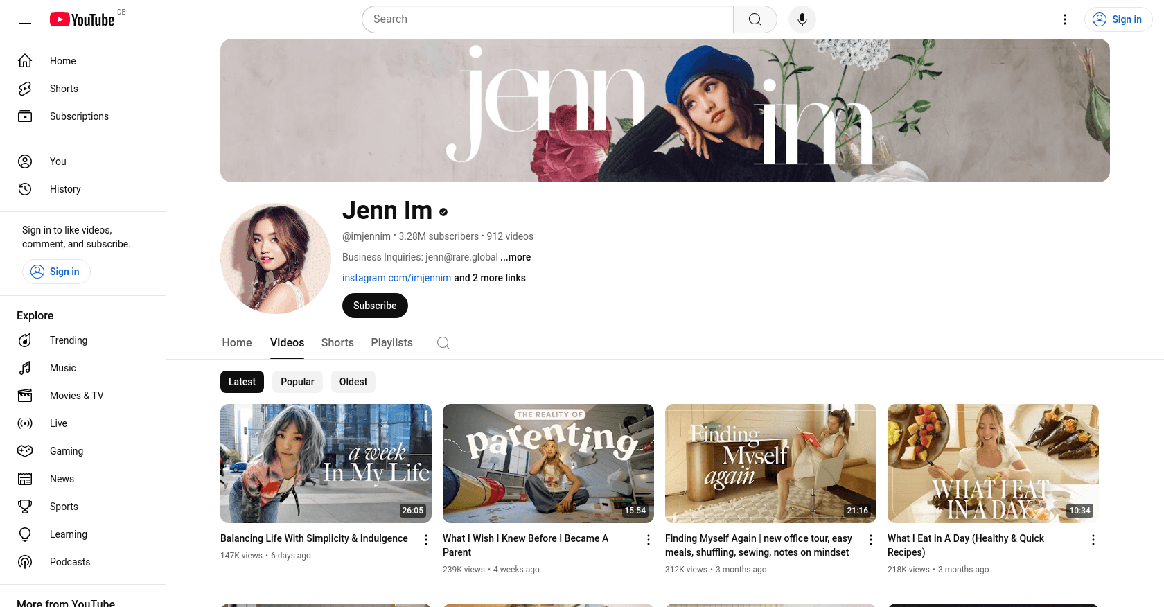The width and height of the screenshot is (1164, 607).
Task: Click the magnifier search button
Action: coord(755,19)
